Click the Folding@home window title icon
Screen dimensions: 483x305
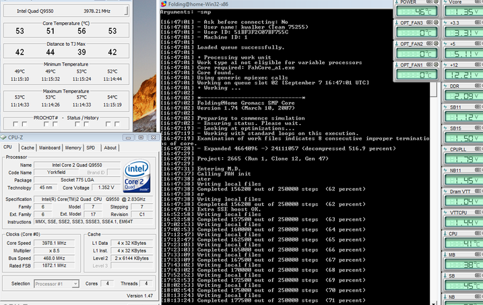(164, 4)
